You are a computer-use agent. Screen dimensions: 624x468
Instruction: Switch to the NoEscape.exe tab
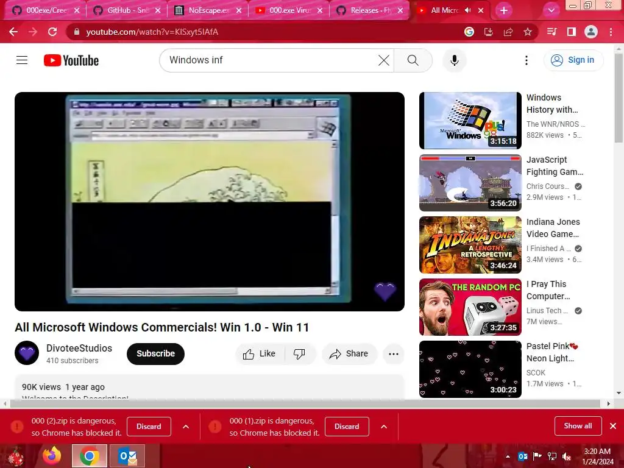click(x=208, y=10)
